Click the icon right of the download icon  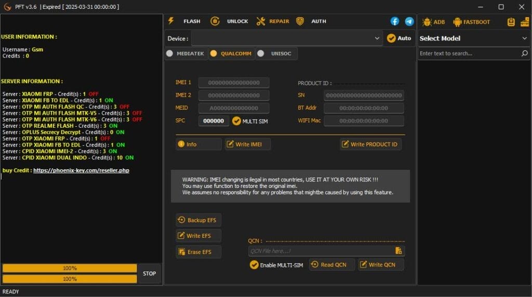pyautogui.click(x=525, y=22)
